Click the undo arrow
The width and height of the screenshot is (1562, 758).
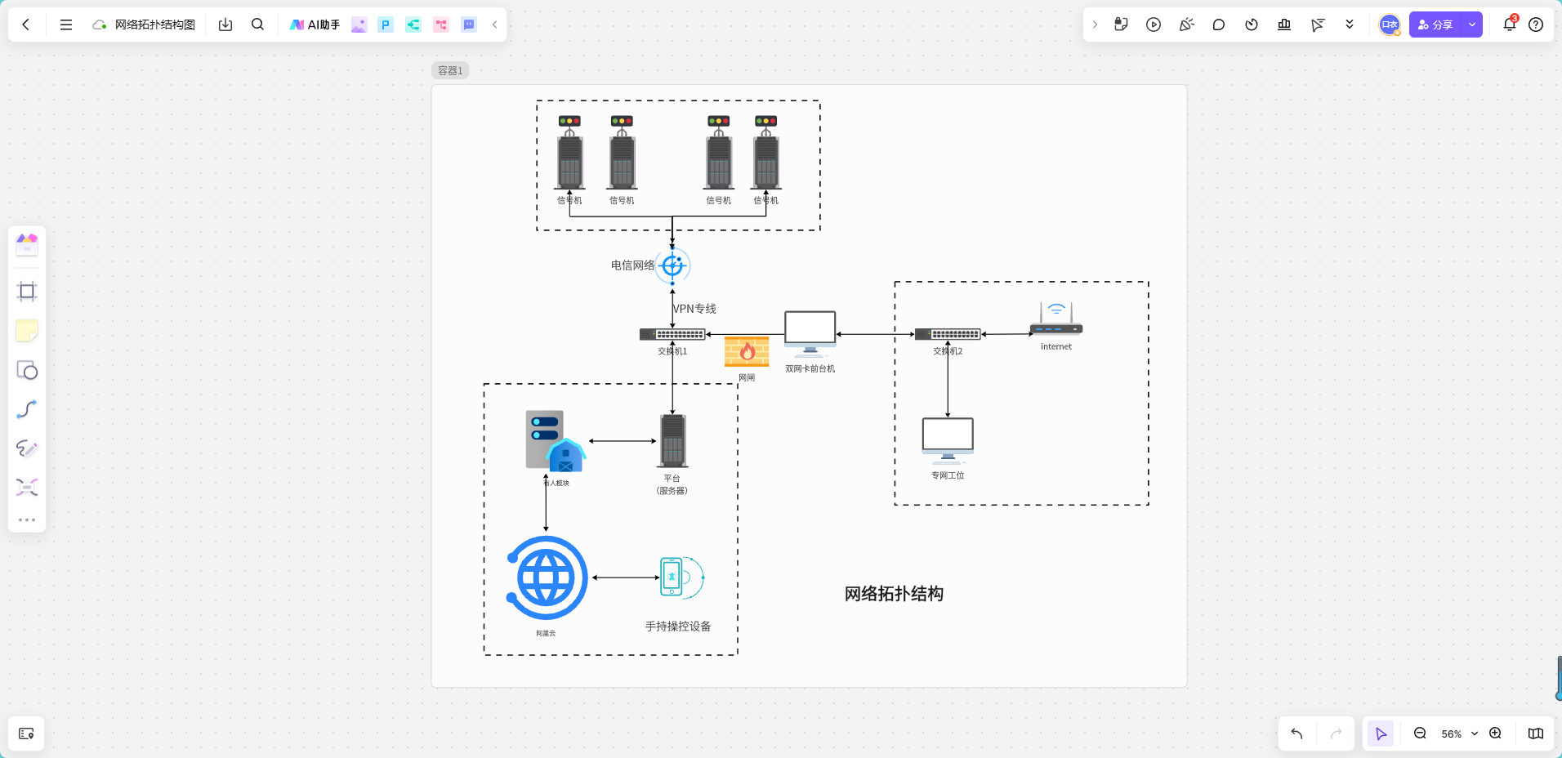[1296, 733]
